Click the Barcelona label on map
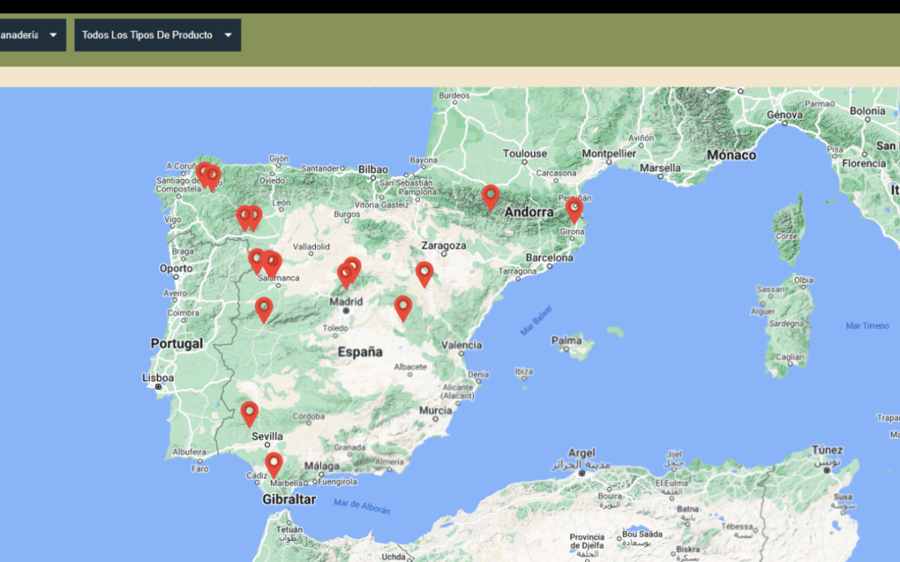This screenshot has height=562, width=900. tap(549, 258)
